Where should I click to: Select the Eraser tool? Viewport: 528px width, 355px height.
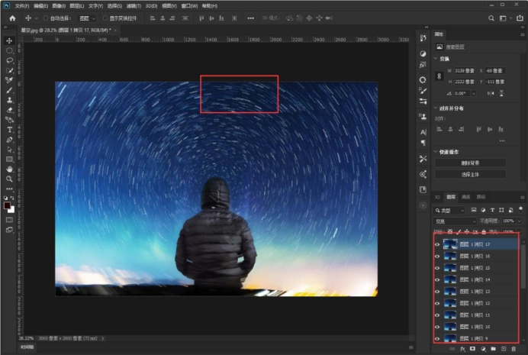click(9, 110)
